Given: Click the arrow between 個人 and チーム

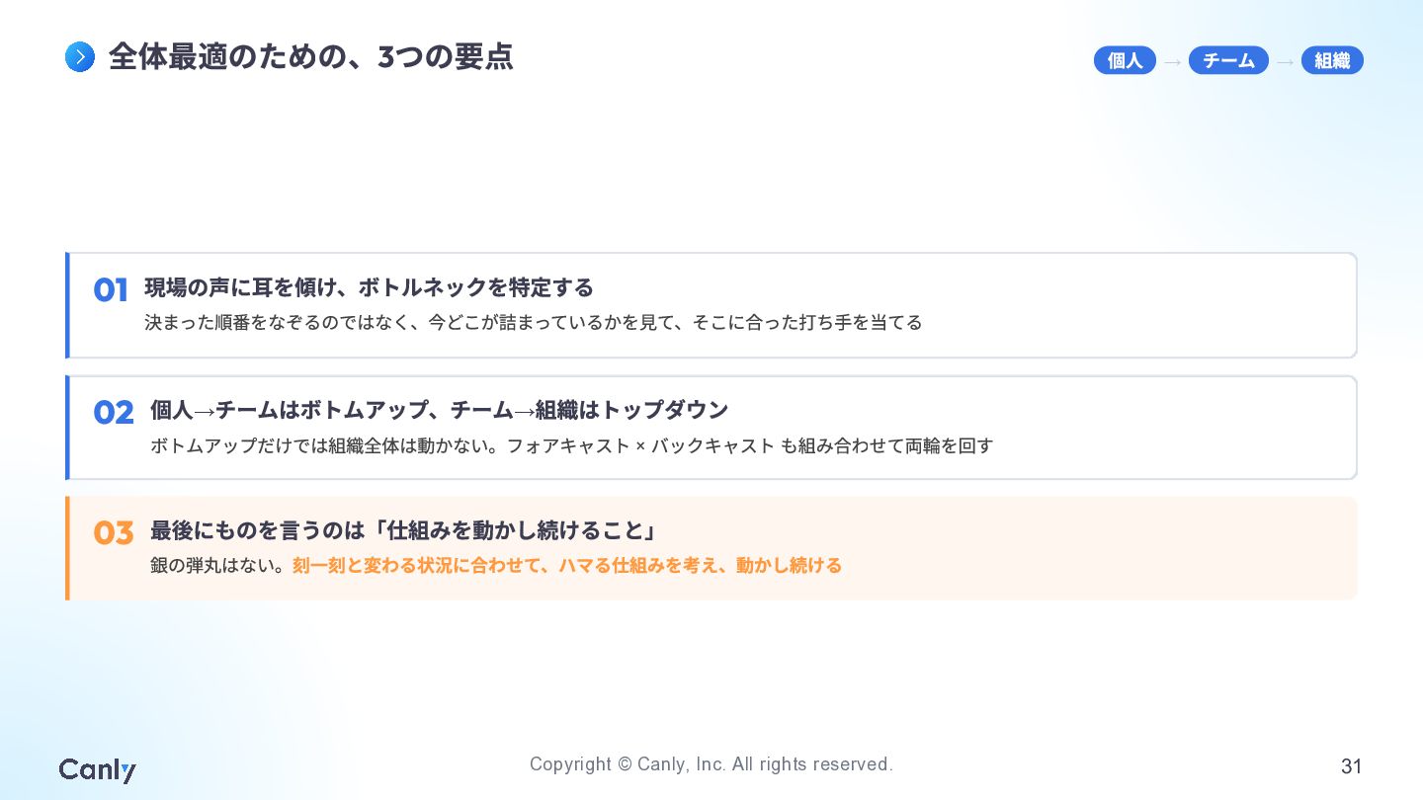Looking at the screenshot, I should tap(1172, 62).
